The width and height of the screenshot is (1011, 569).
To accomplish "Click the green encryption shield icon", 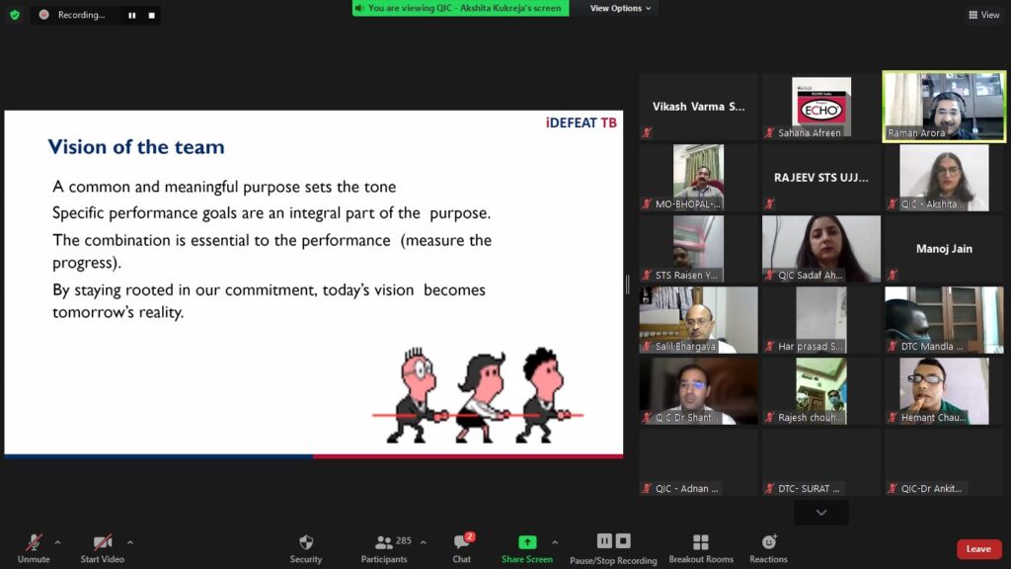I will [14, 15].
